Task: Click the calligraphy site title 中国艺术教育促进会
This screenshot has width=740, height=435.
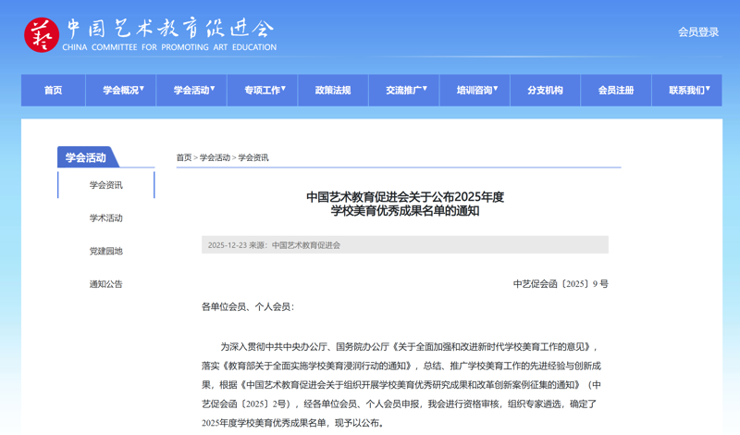Action: (170, 29)
